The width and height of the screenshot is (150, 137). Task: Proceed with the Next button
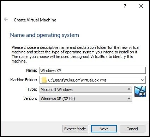pyautogui.click(x=104, y=129)
